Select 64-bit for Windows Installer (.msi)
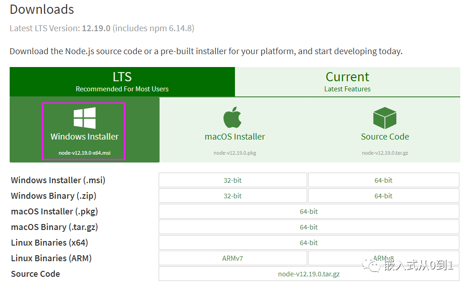The image size is (469, 286). click(383, 180)
